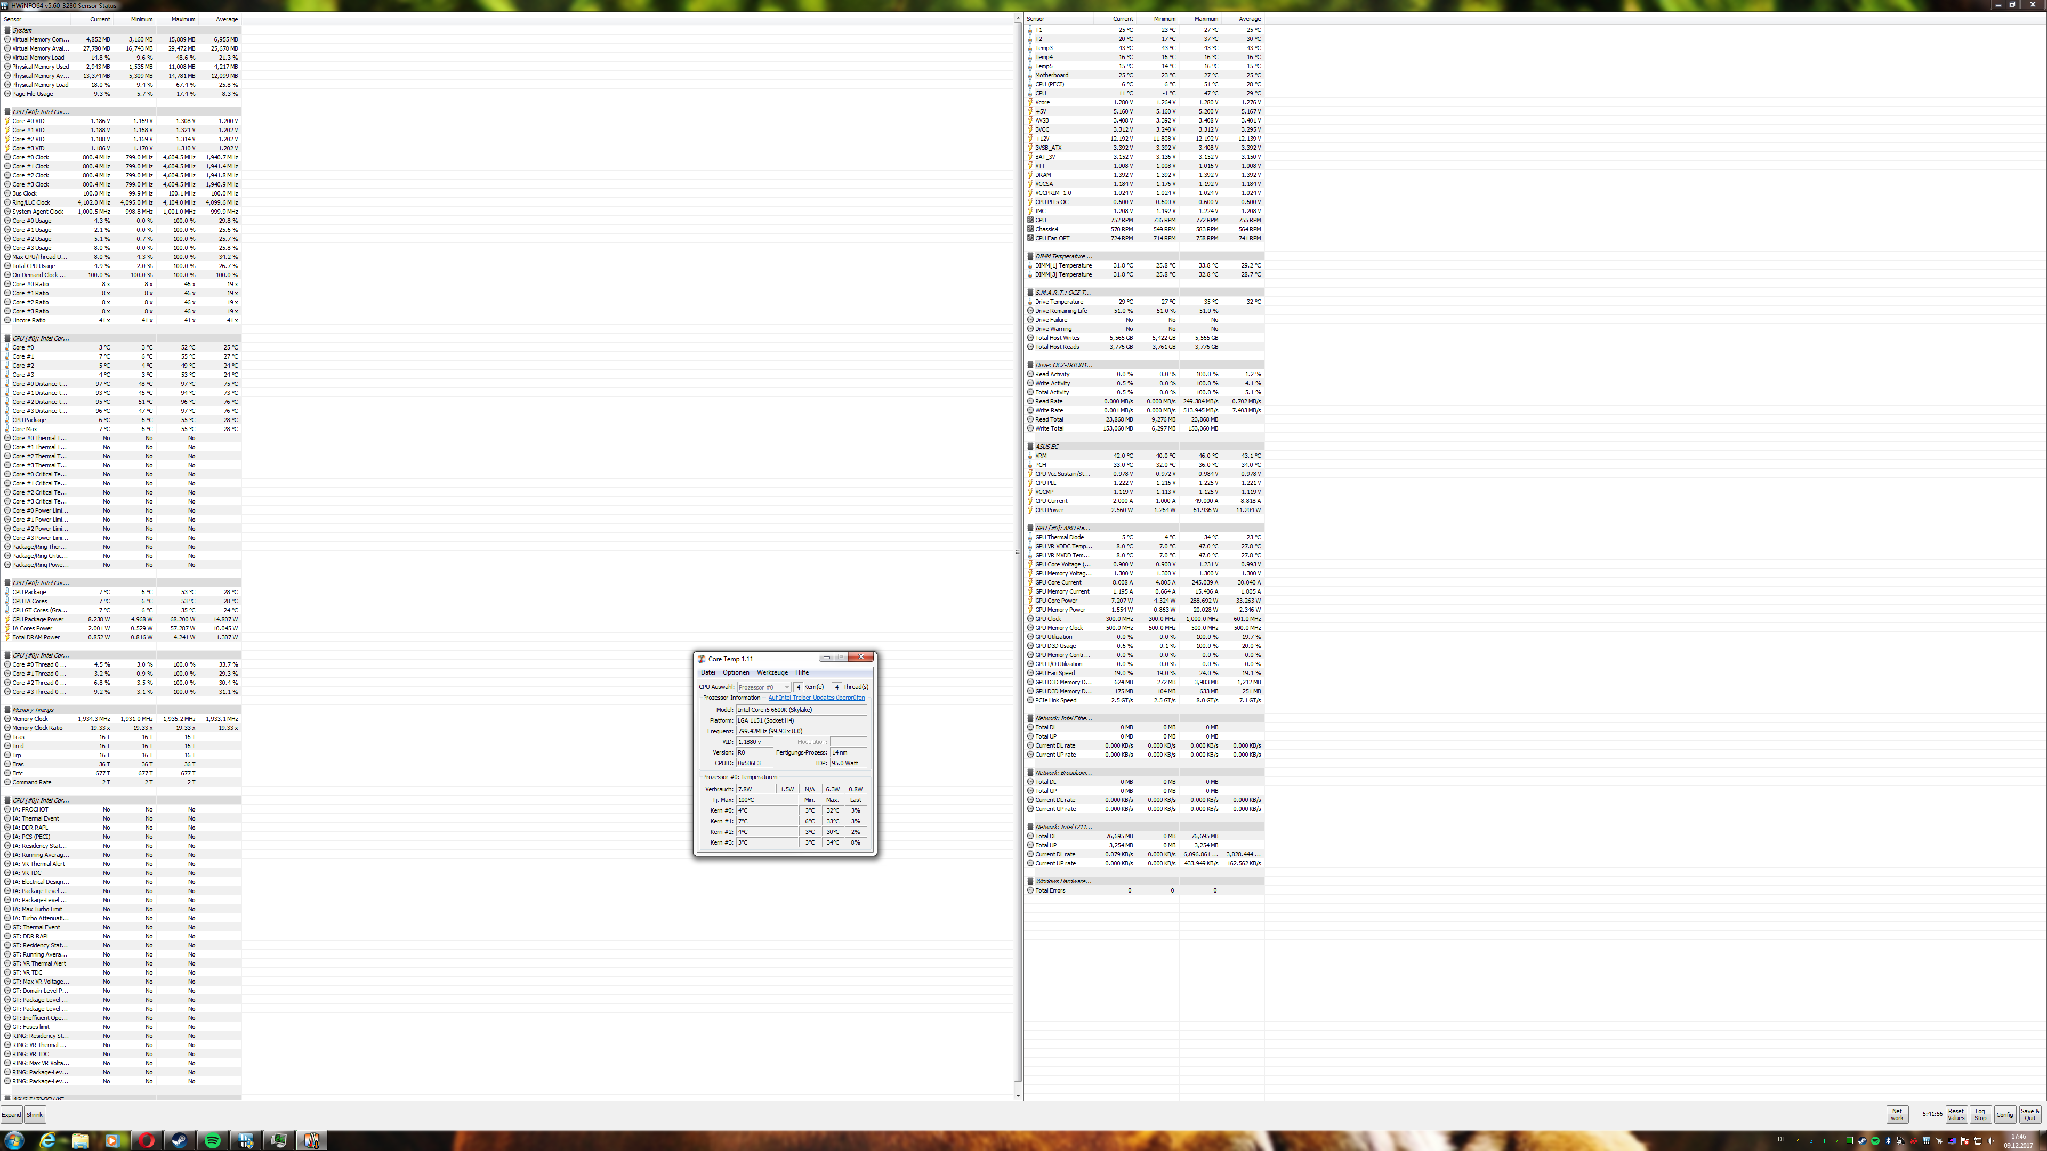The width and height of the screenshot is (2047, 1151).
Task: Open the volume speaker tray icon
Action: [1990, 1141]
